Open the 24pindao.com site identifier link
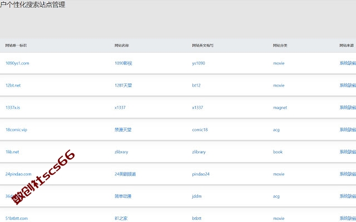Image resolution: width=356 pixels, height=222 pixels. (x=18, y=174)
